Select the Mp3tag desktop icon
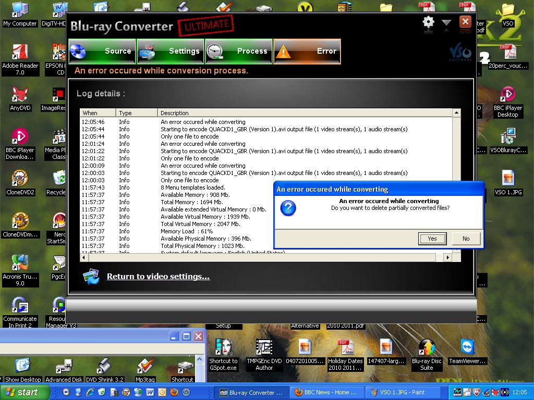Image resolution: width=534 pixels, height=400 pixels. [x=145, y=370]
